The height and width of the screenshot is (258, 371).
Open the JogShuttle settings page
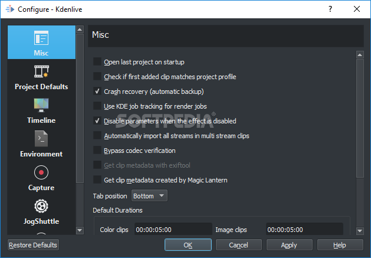pyautogui.click(x=41, y=212)
